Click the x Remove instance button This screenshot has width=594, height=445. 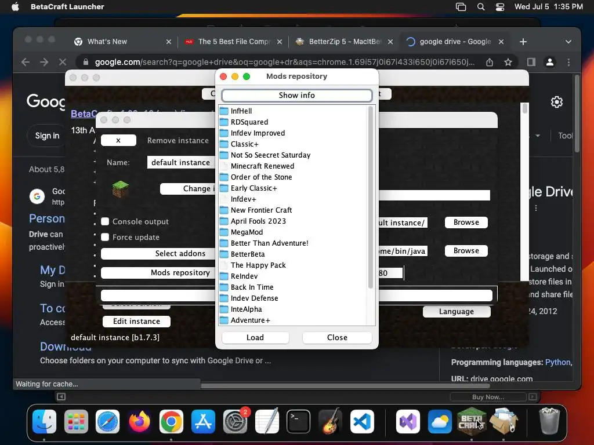(x=118, y=140)
